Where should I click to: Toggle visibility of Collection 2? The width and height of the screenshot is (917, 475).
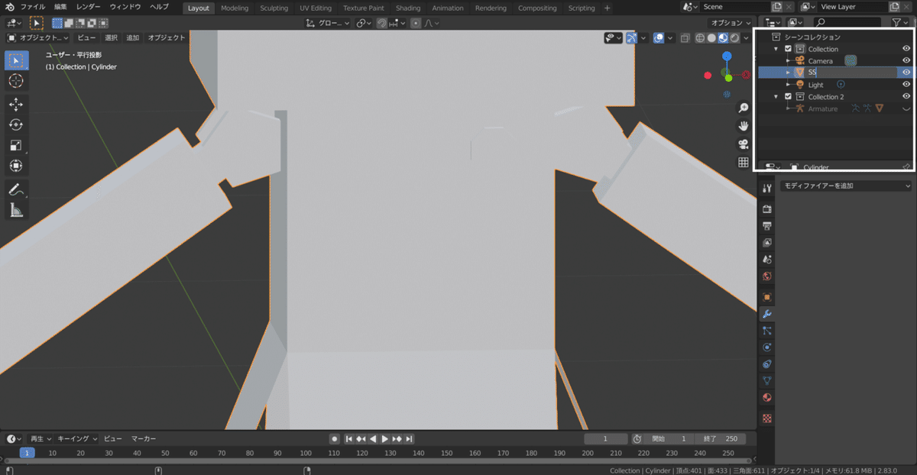pos(906,97)
